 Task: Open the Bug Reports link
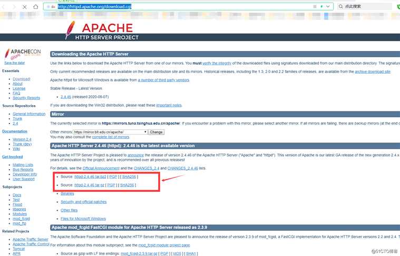[x=23, y=169]
